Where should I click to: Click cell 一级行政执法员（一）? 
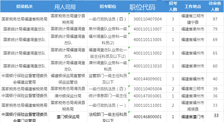pyautogui.click(x=107, y=105)
